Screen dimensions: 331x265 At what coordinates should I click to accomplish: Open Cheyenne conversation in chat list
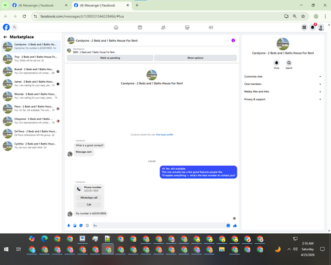point(31,121)
